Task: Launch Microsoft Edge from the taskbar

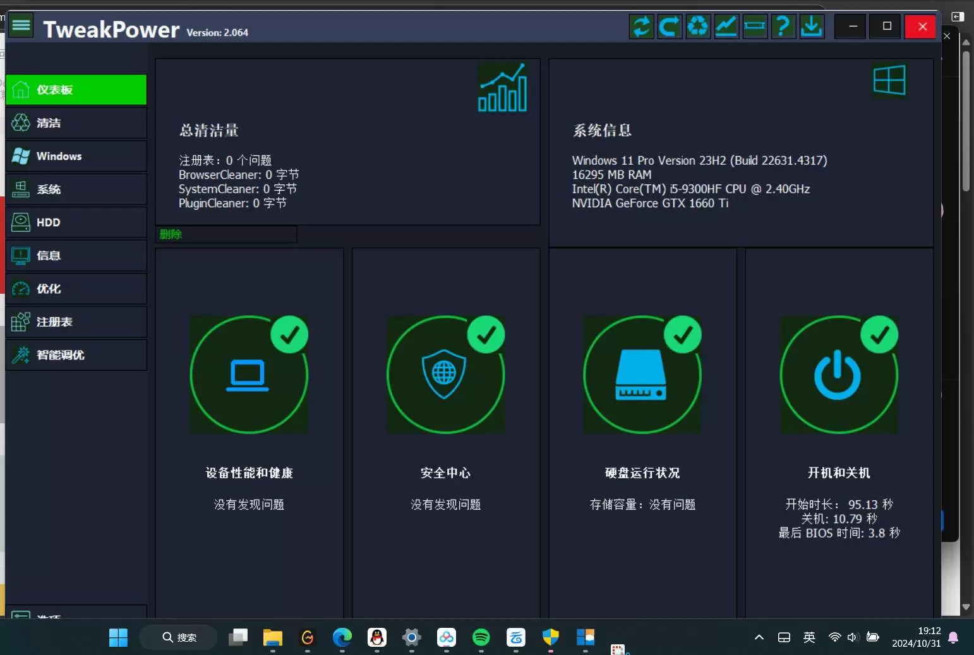Action: click(x=342, y=637)
